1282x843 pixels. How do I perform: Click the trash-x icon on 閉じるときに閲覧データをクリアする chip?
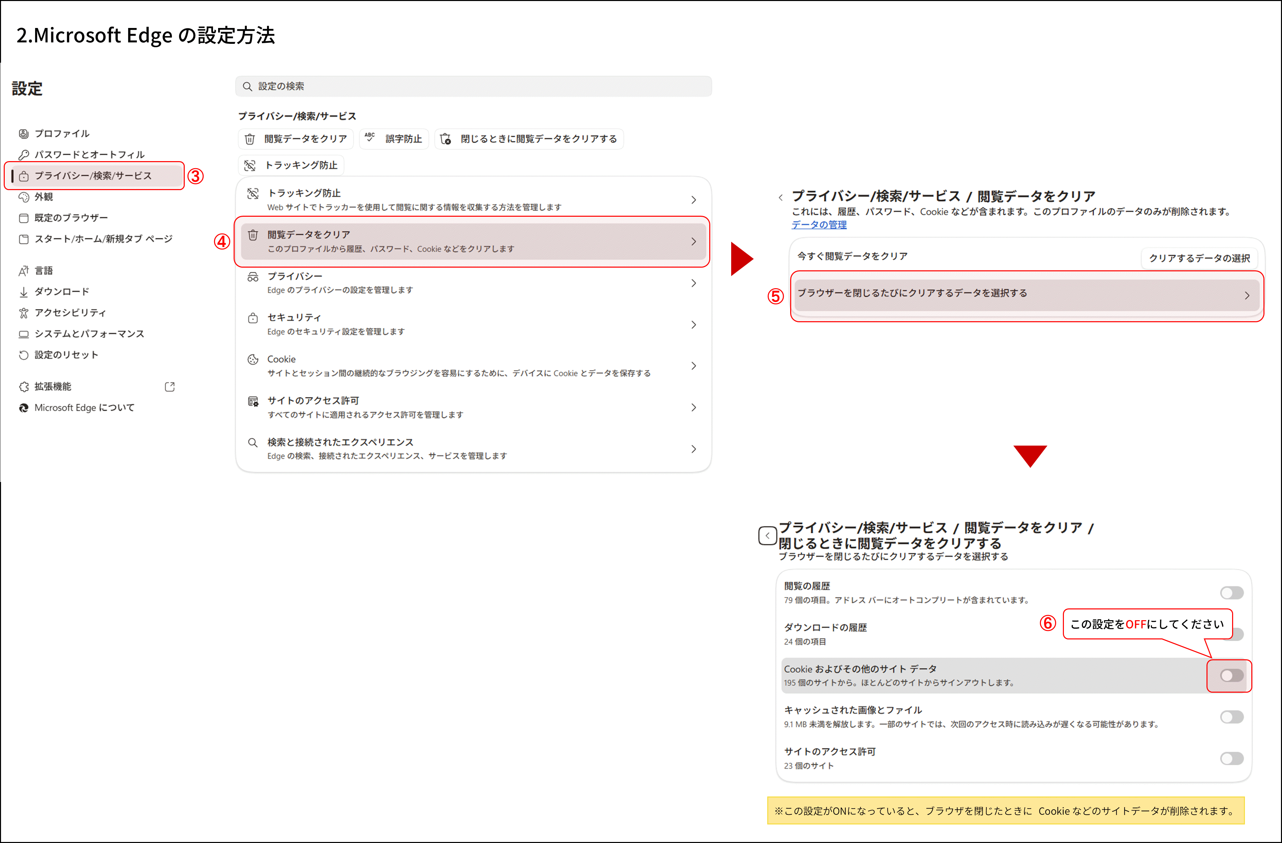pos(445,139)
